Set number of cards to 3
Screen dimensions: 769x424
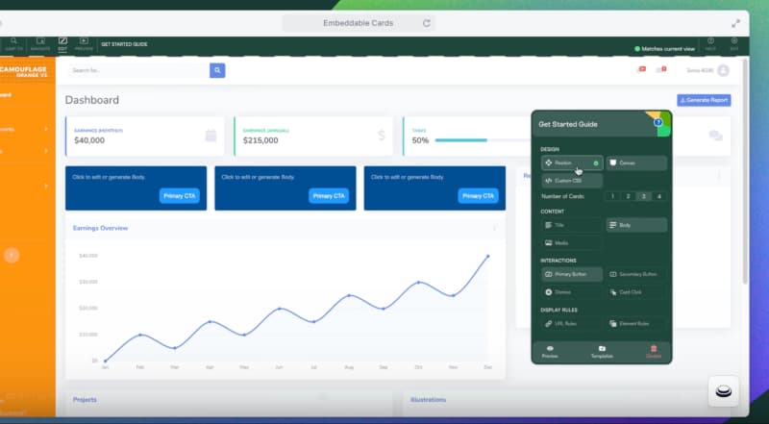643,196
